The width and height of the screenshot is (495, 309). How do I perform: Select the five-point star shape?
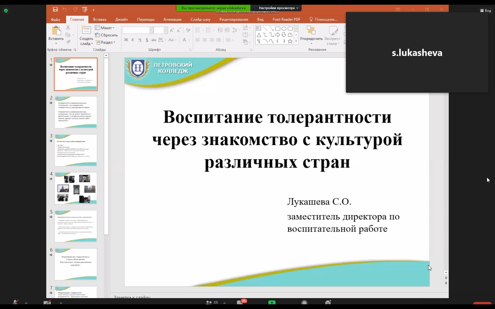290,41
